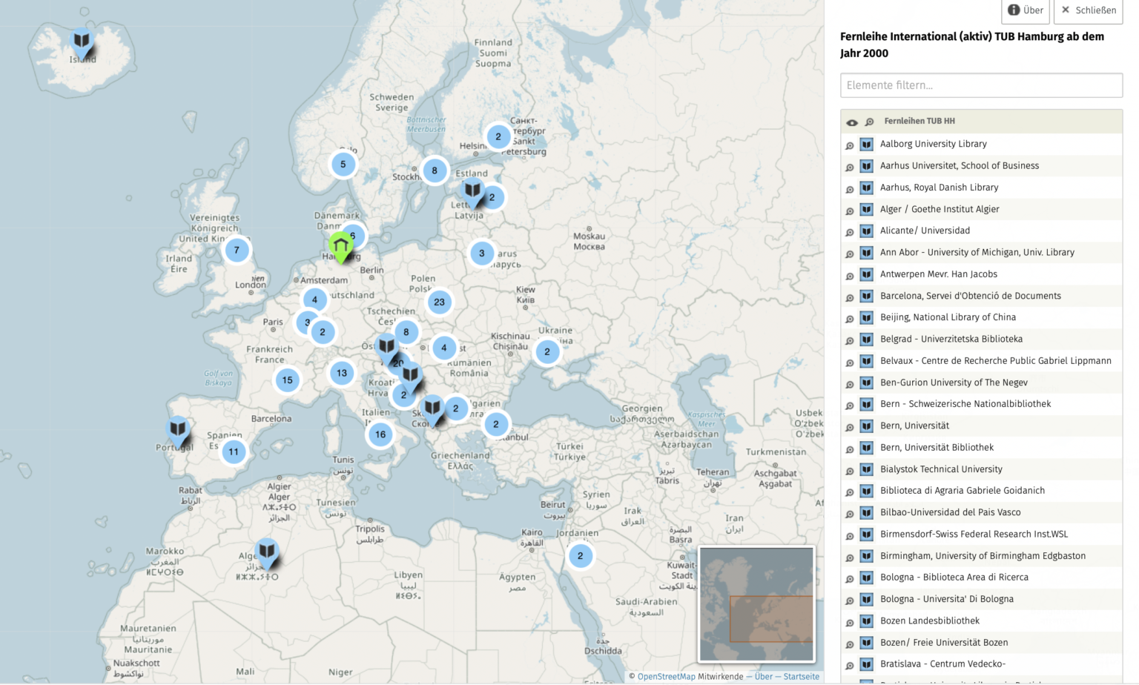This screenshot has height=685, width=1139.
Task: Zoom to Bozen Landesbibliothek using its magnifier icon
Action: (x=850, y=622)
